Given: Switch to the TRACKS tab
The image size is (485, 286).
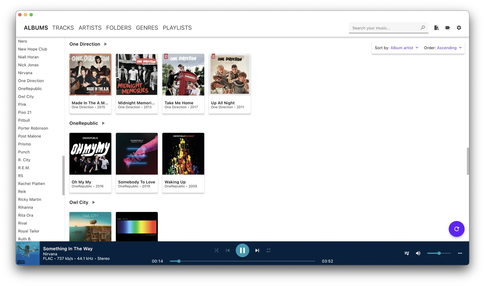Looking at the screenshot, I should 63,28.
